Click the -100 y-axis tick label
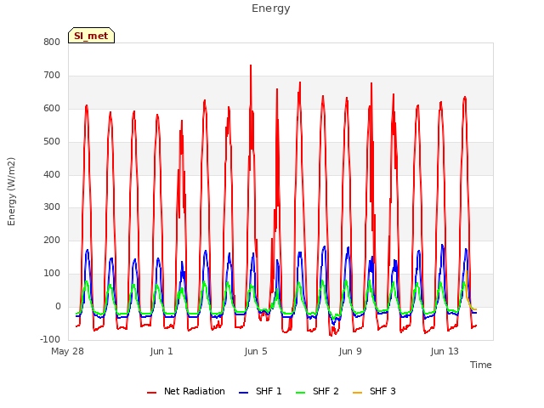Screen dimensions: 544x408 (50, 339)
